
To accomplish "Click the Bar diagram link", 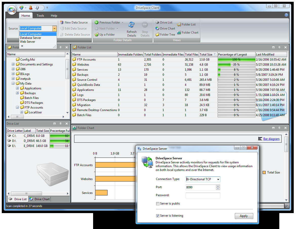I will (271, 139).
